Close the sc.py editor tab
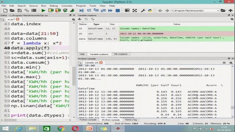 click(x=18, y=19)
